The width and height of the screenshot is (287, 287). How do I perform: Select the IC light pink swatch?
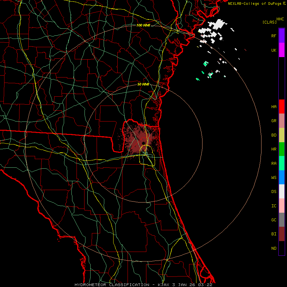282,206
